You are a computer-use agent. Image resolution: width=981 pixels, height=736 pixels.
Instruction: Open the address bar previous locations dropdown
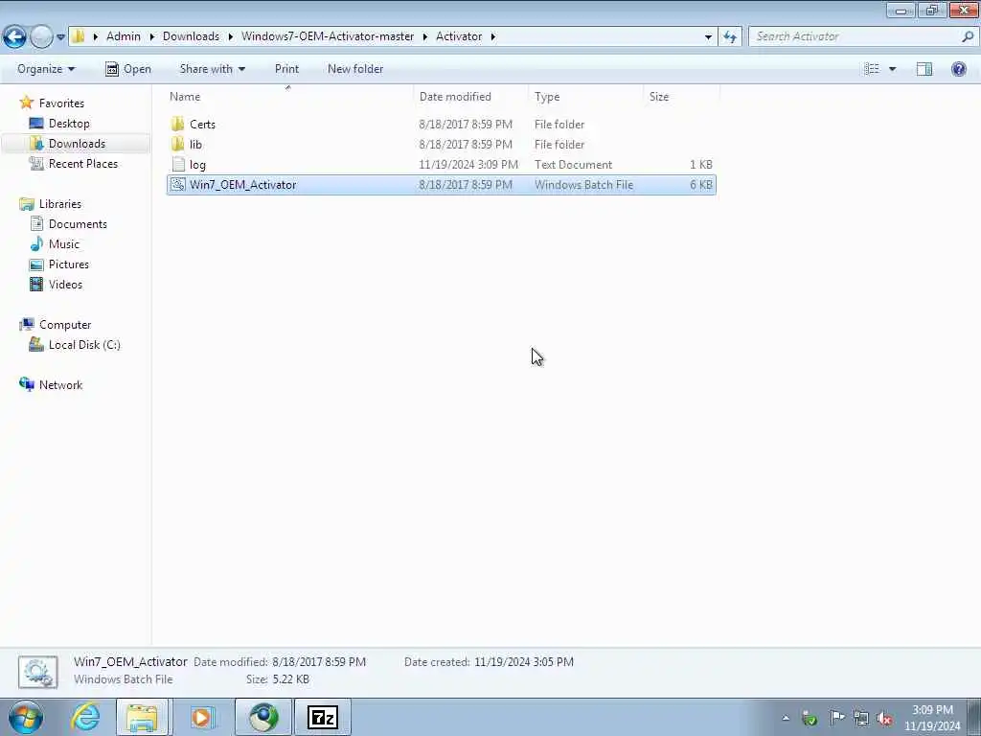708,37
